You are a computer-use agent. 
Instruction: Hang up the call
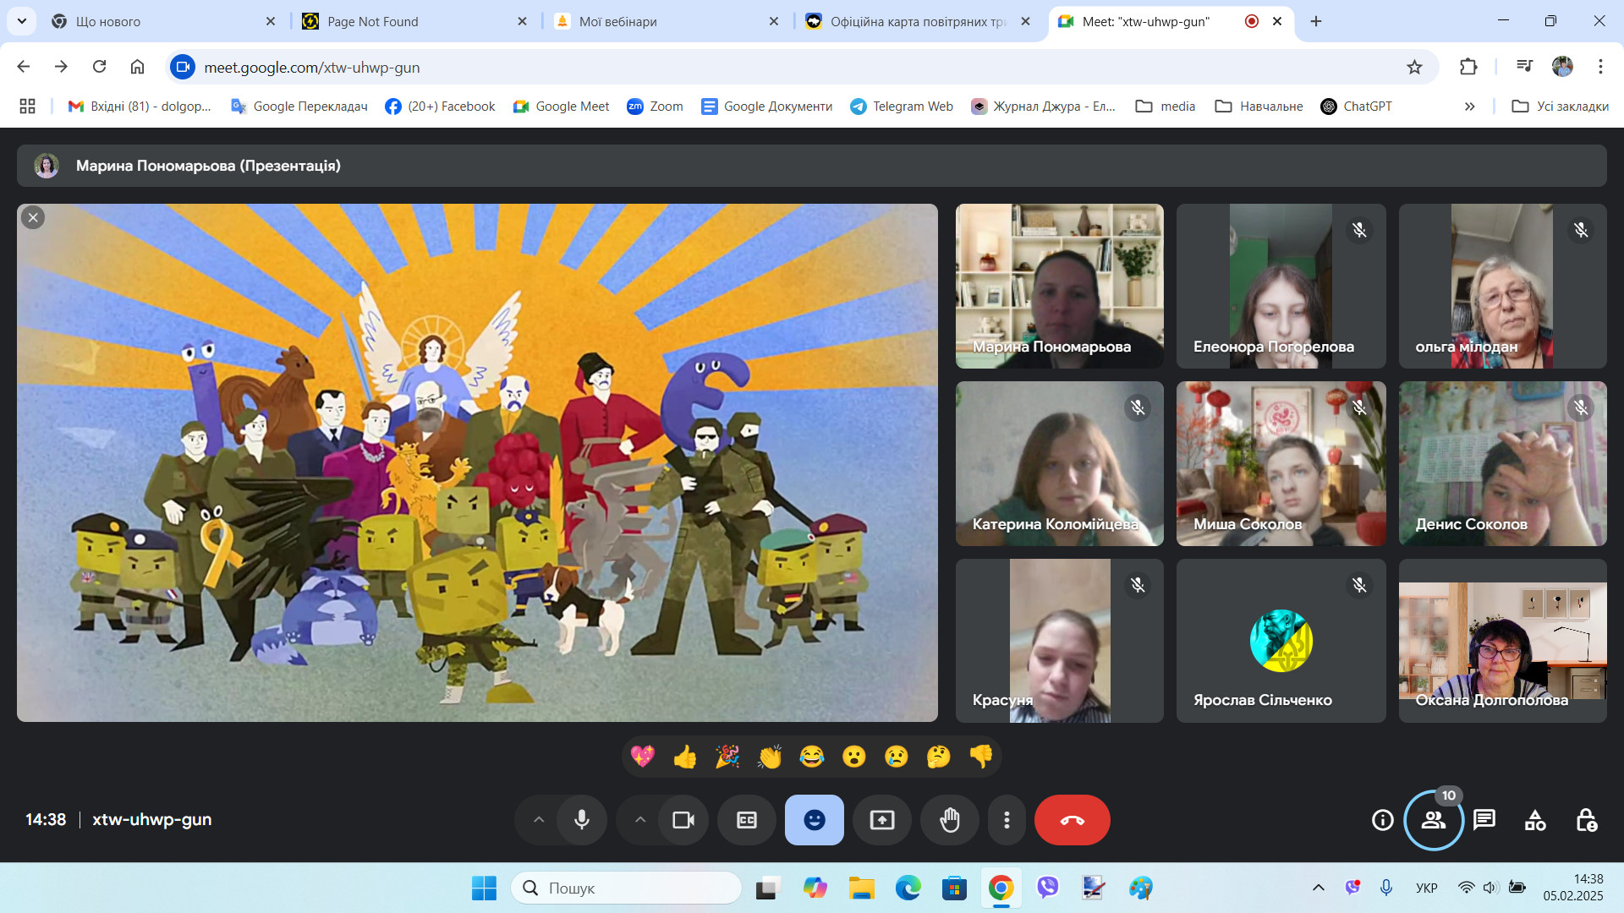pos(1073,820)
